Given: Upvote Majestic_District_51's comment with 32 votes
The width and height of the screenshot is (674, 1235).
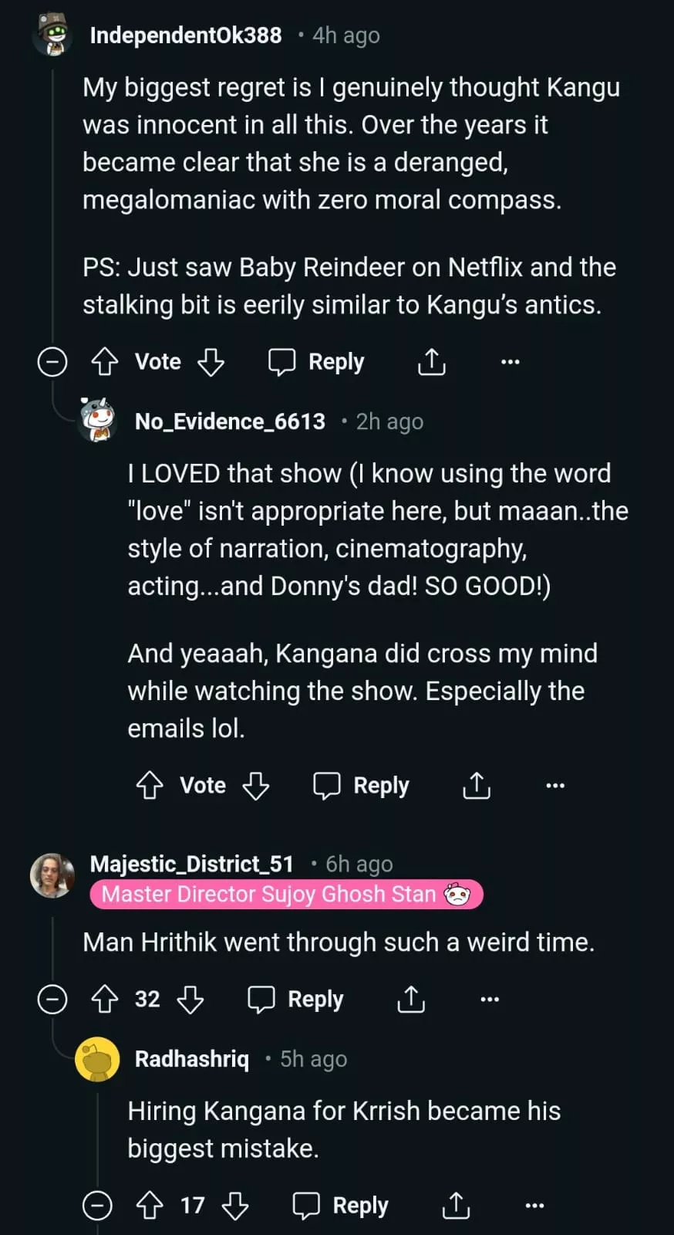Looking at the screenshot, I should coord(105,999).
